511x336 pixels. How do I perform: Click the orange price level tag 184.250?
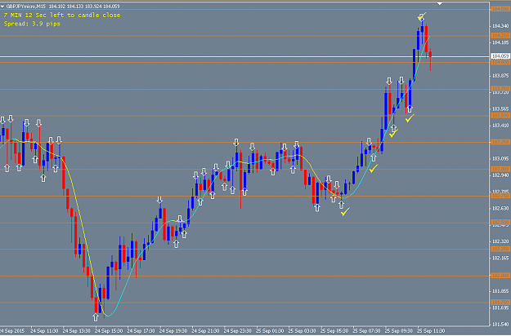500,35
